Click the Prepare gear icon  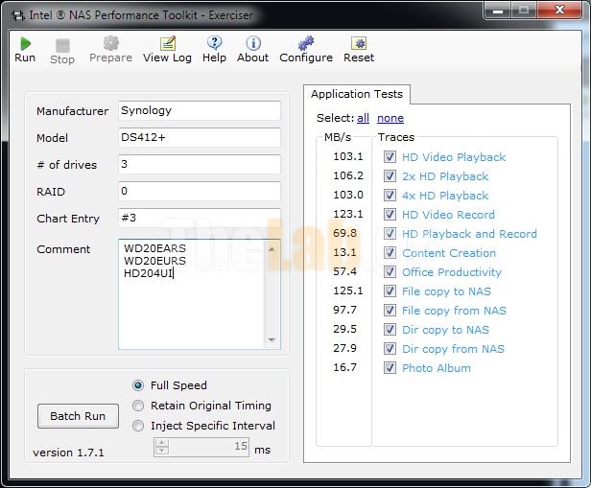pyautogui.click(x=111, y=43)
